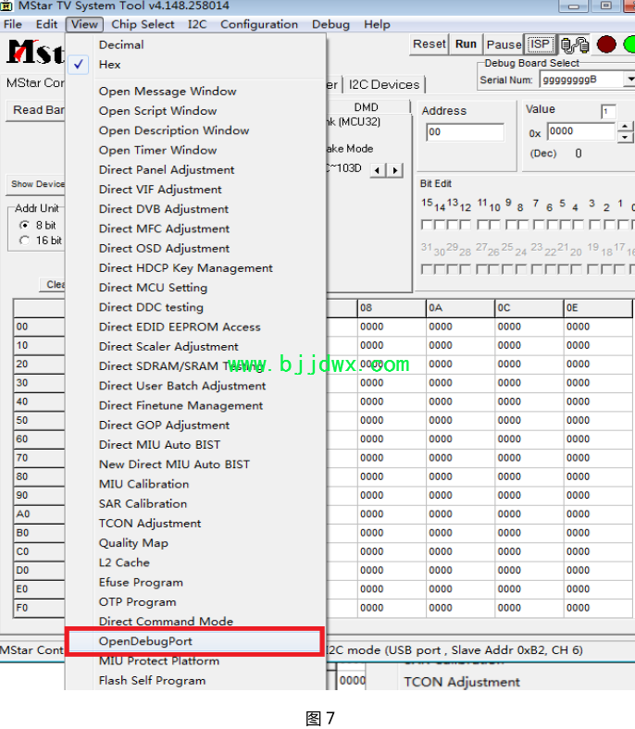Toggle bit 7 checkbox in Bit Edit

[x=538, y=225]
